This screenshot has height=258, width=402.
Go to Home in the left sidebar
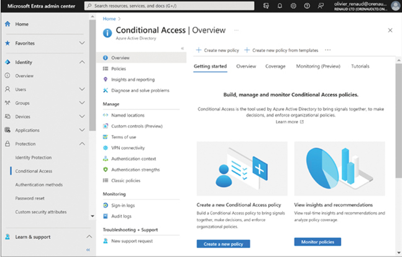[x=22, y=24]
